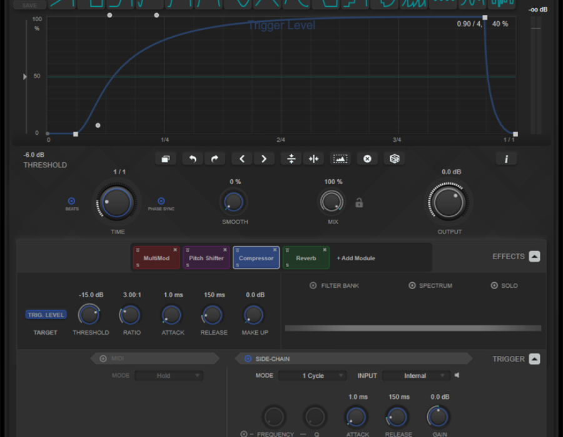Click the TIME knob

click(x=117, y=203)
